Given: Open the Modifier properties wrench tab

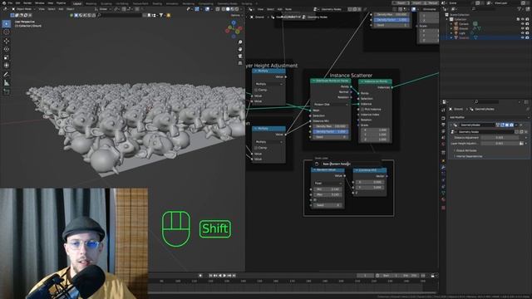Looking at the screenshot, I should pos(443,167).
